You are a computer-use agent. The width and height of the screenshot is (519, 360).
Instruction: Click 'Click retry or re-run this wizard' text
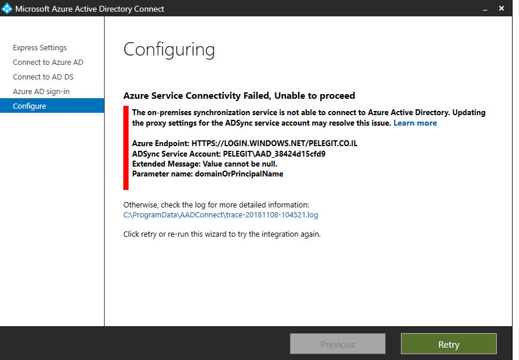point(222,234)
